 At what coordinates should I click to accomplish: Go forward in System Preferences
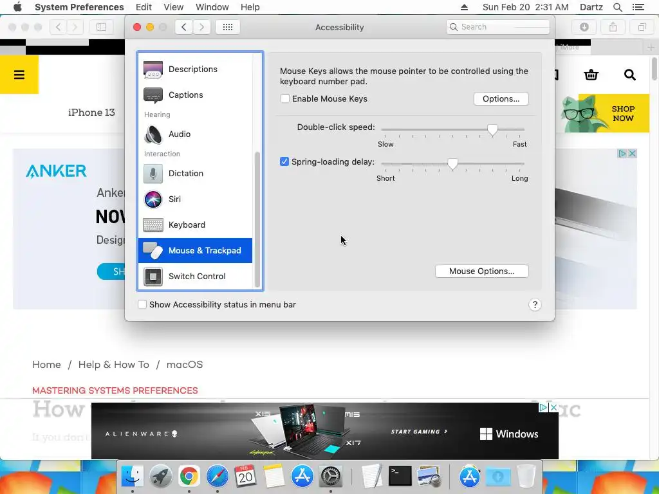tap(201, 27)
